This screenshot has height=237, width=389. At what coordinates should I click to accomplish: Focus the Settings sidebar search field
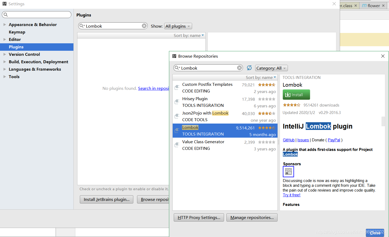point(36,15)
